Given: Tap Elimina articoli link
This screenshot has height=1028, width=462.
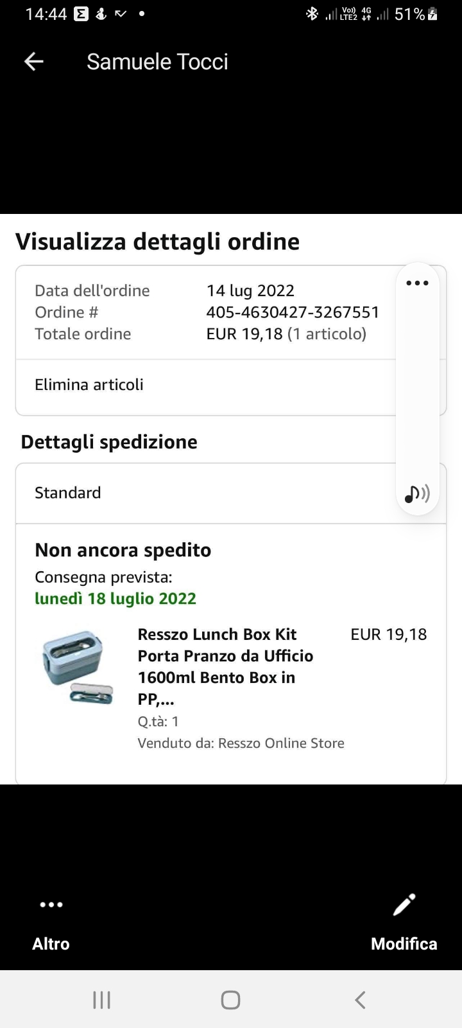Looking at the screenshot, I should [89, 385].
